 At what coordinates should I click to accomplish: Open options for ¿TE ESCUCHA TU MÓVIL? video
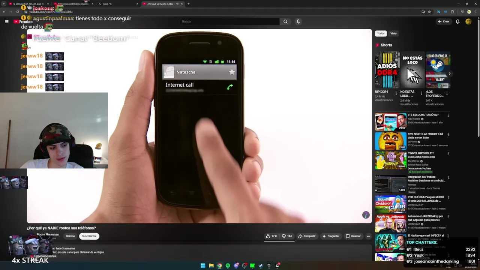pyautogui.click(x=448, y=115)
